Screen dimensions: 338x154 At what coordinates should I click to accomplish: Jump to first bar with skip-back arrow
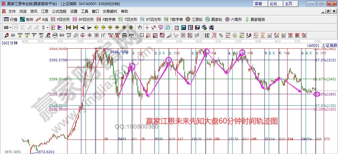click(x=68, y=27)
